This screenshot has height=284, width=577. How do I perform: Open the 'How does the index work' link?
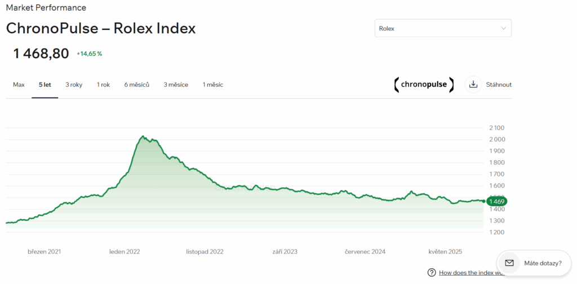click(471, 273)
